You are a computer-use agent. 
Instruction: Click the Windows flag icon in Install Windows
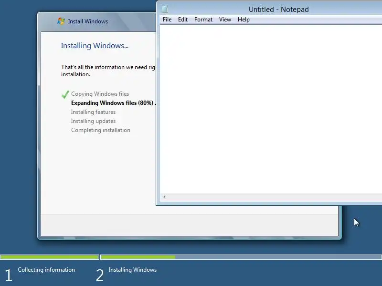coord(61,21)
